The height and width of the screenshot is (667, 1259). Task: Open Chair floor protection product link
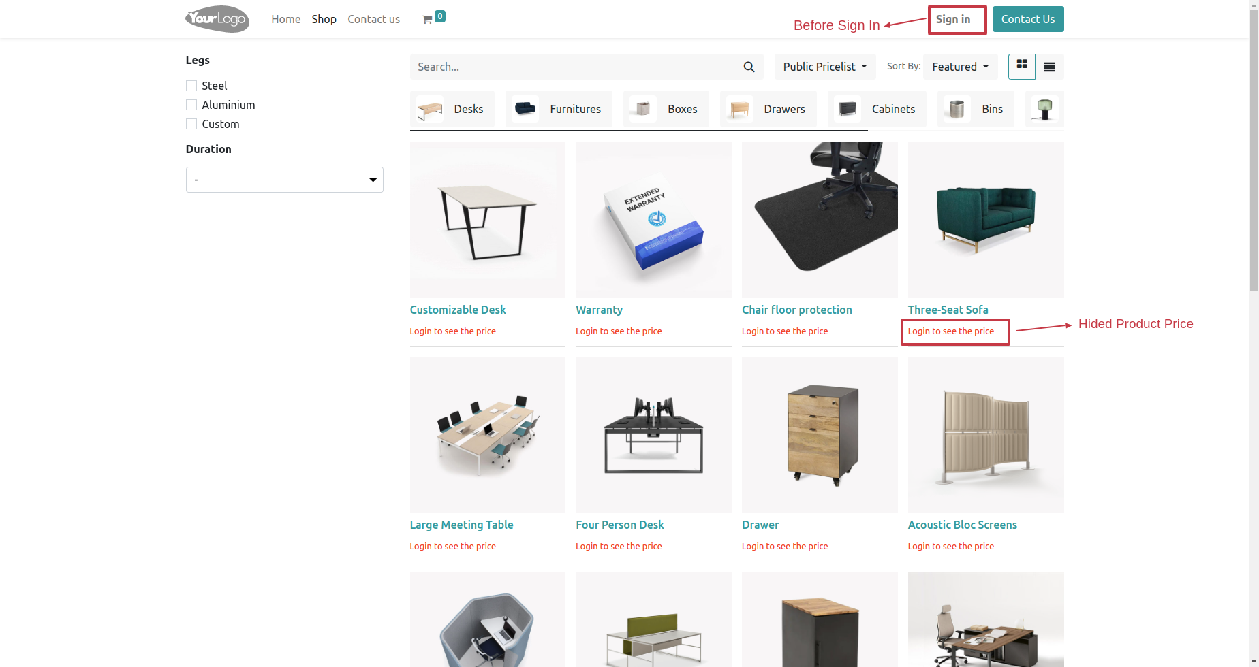[x=797, y=310]
